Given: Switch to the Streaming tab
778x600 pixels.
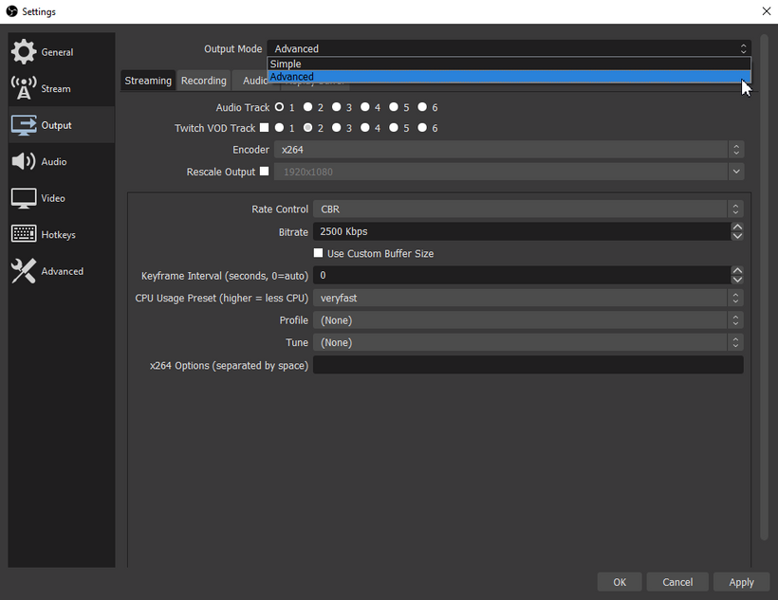Looking at the screenshot, I should (x=148, y=81).
